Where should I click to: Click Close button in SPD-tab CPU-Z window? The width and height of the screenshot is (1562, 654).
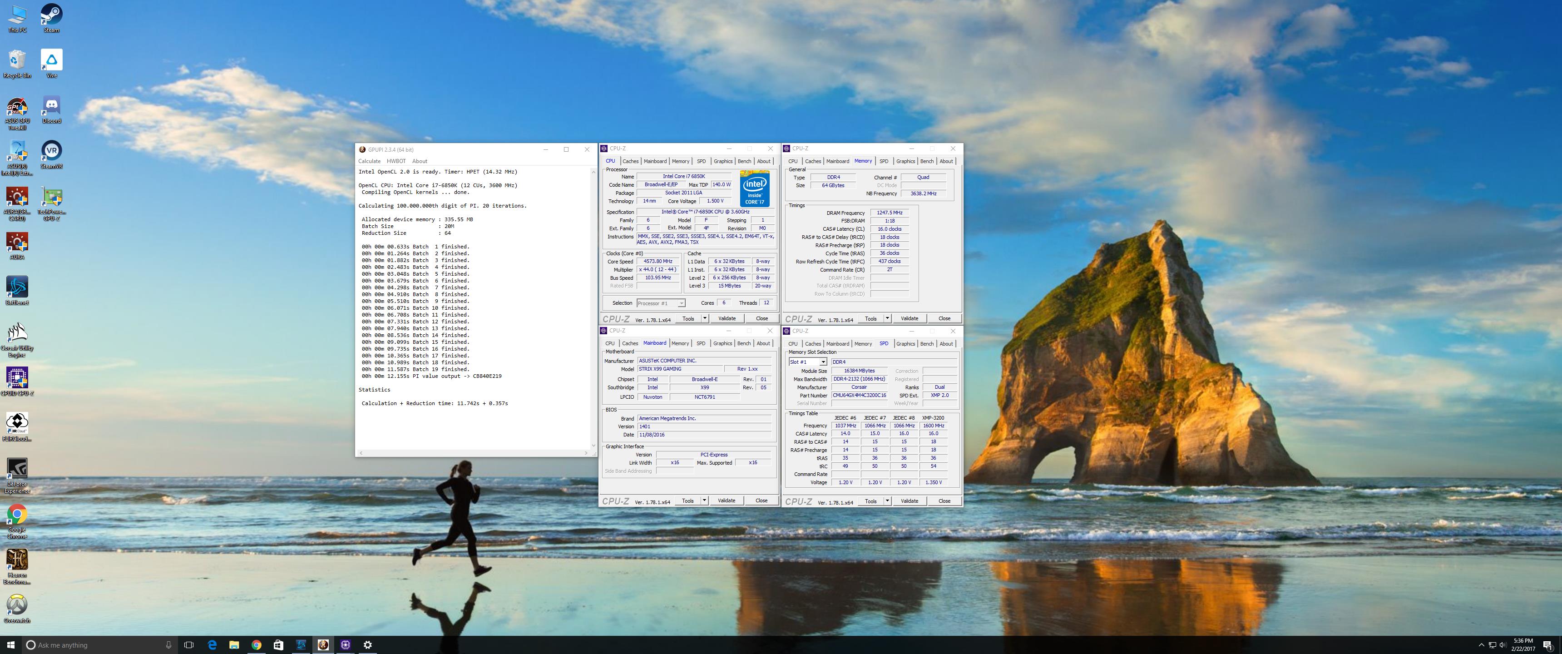944,501
